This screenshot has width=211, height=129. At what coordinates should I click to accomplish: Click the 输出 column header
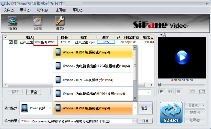pyautogui.click(x=84, y=38)
